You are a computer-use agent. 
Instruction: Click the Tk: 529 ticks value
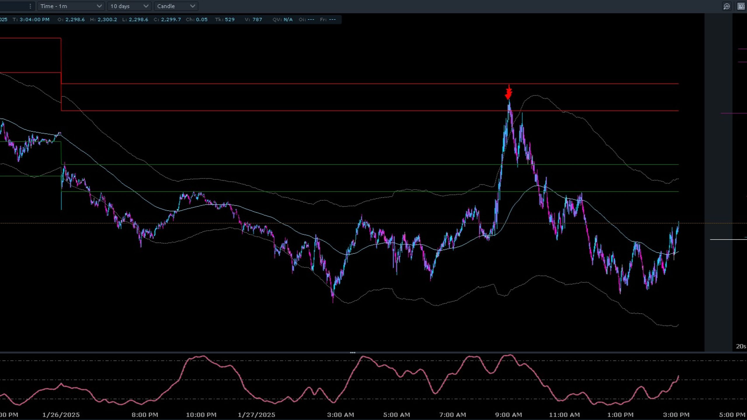point(225,20)
